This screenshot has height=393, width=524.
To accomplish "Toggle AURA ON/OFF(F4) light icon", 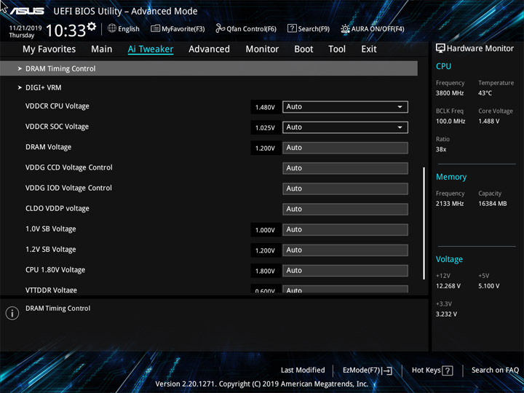I will 345,28.
